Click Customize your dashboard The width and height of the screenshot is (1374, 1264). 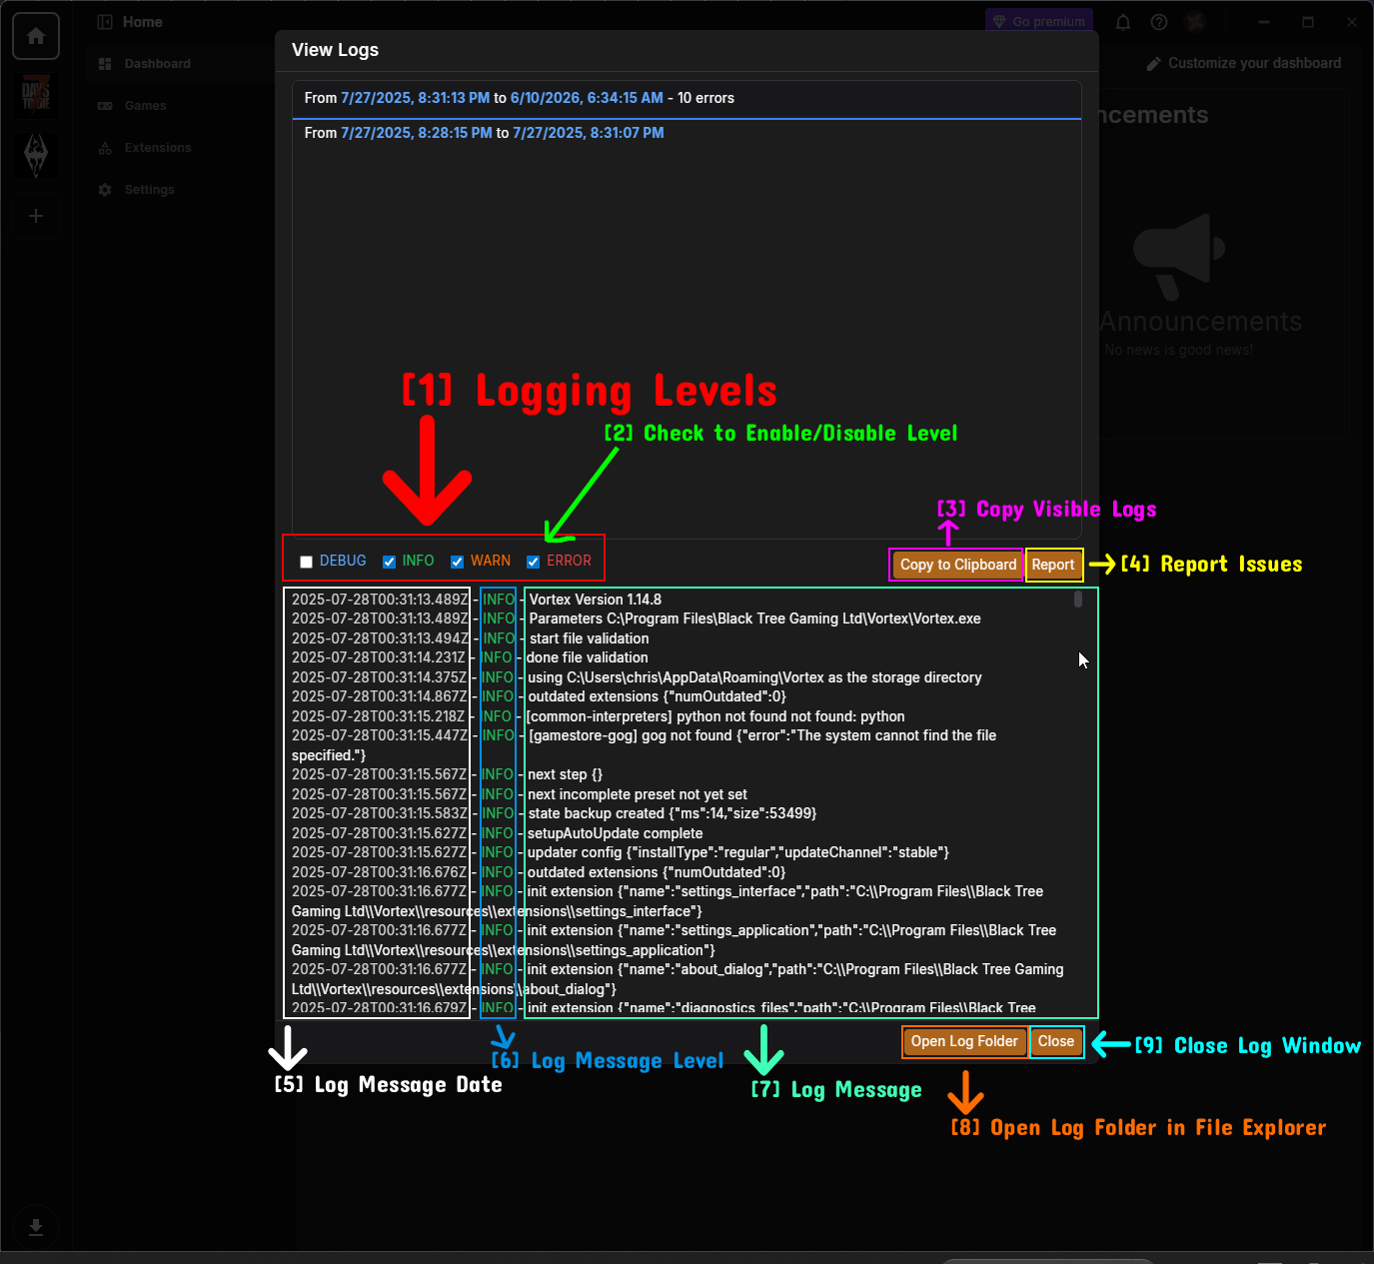[x=1244, y=63]
